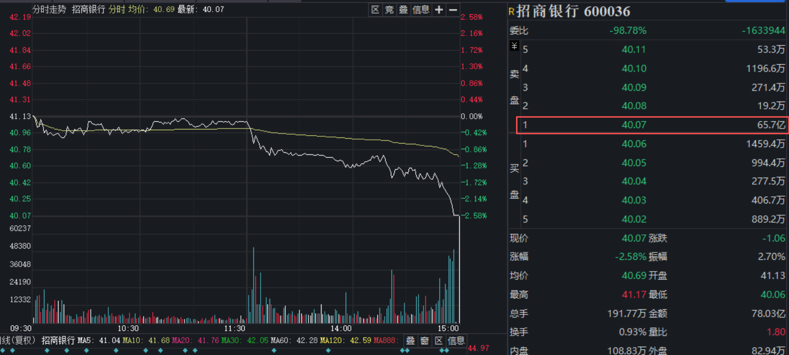Toggle the 叠 overlay button in bottom bar
Viewport: 789px width, 355px height.
(x=411, y=340)
